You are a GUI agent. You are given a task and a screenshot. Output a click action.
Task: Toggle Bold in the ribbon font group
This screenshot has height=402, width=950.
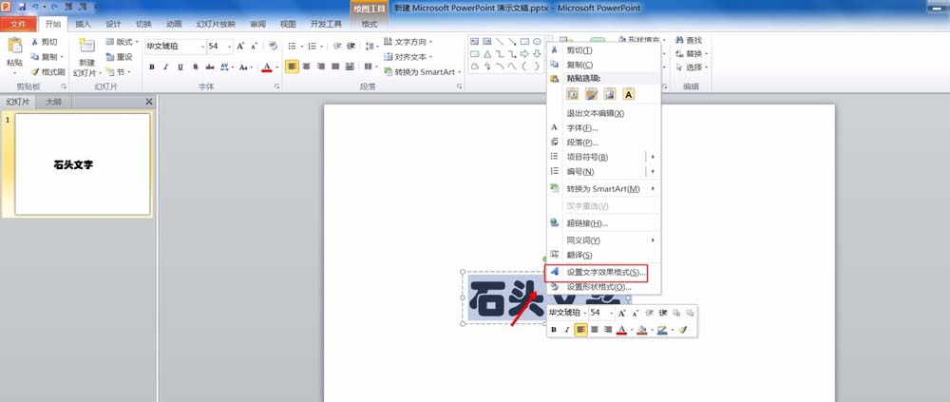pos(152,67)
